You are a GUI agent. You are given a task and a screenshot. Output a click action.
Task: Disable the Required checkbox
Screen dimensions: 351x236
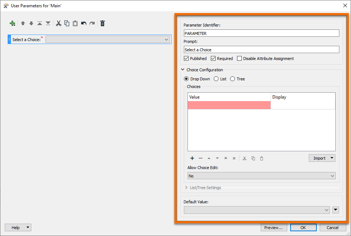point(213,59)
